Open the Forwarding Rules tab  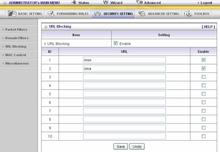pos(68,14)
